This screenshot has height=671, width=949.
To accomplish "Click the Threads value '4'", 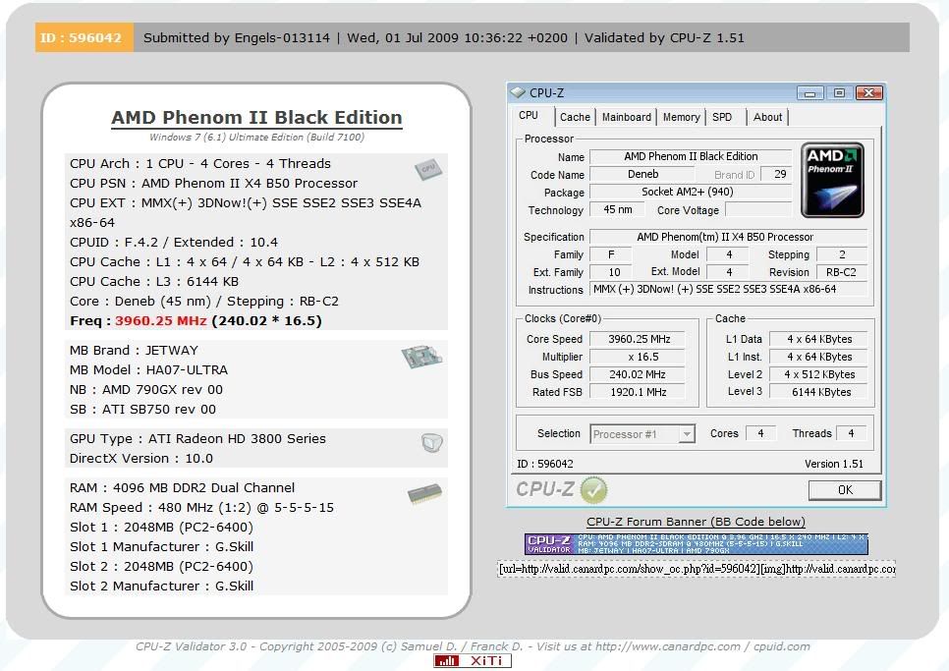I will pos(851,433).
